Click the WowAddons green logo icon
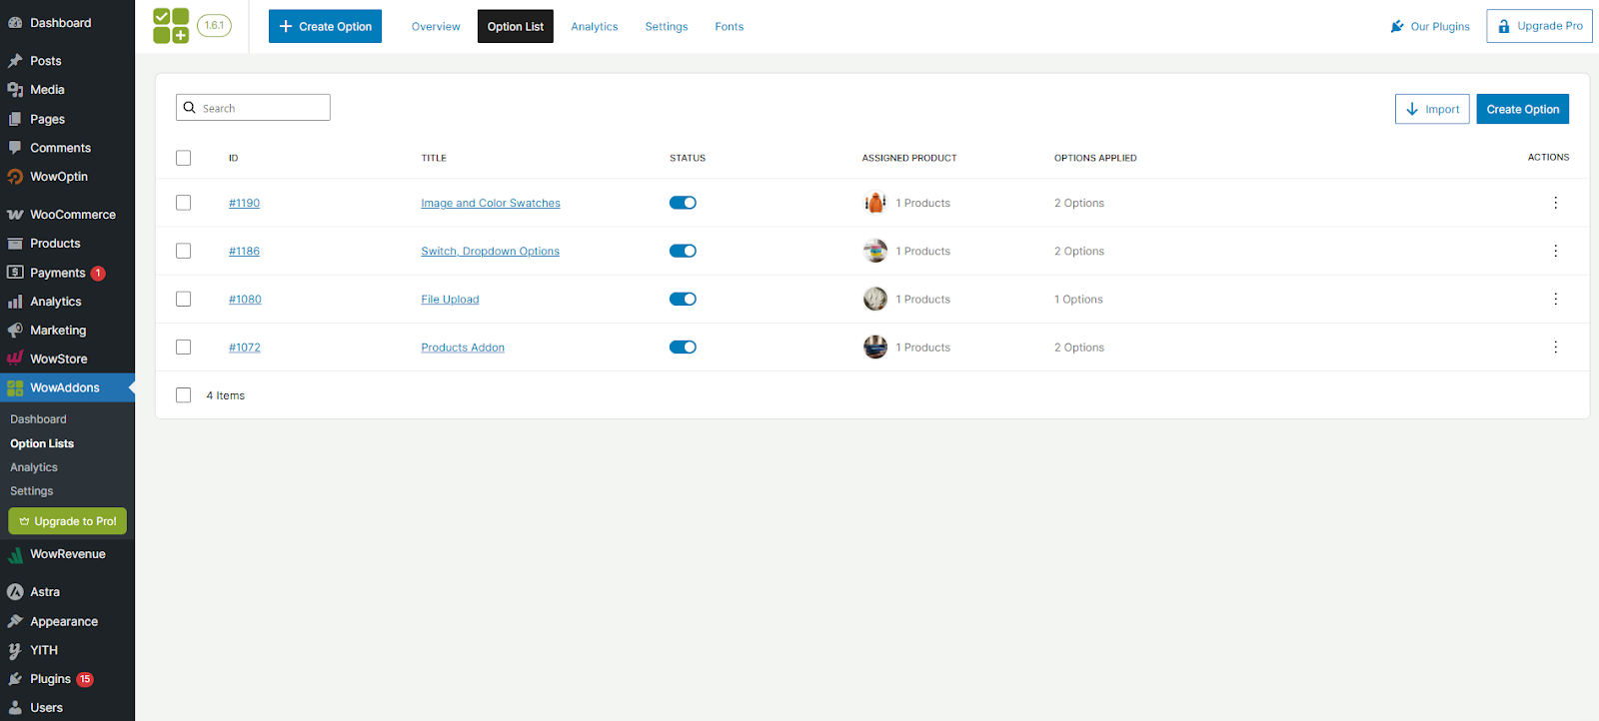The image size is (1599, 721). (x=171, y=26)
